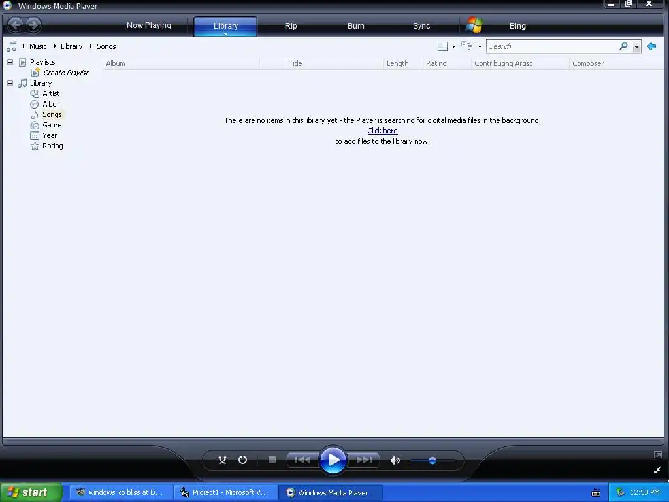Click Windows Media Player taskbar button

(331, 492)
